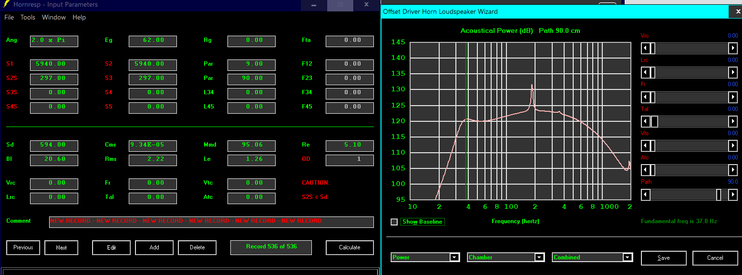Click the S2 input field
The image size is (742, 275).
pyautogui.click(x=153, y=65)
